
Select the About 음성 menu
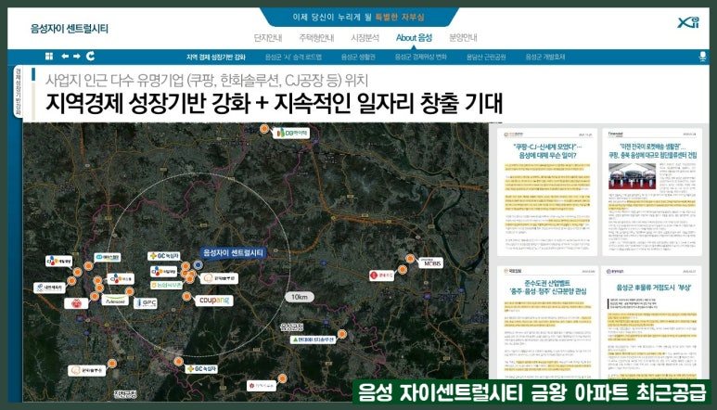coord(414,37)
